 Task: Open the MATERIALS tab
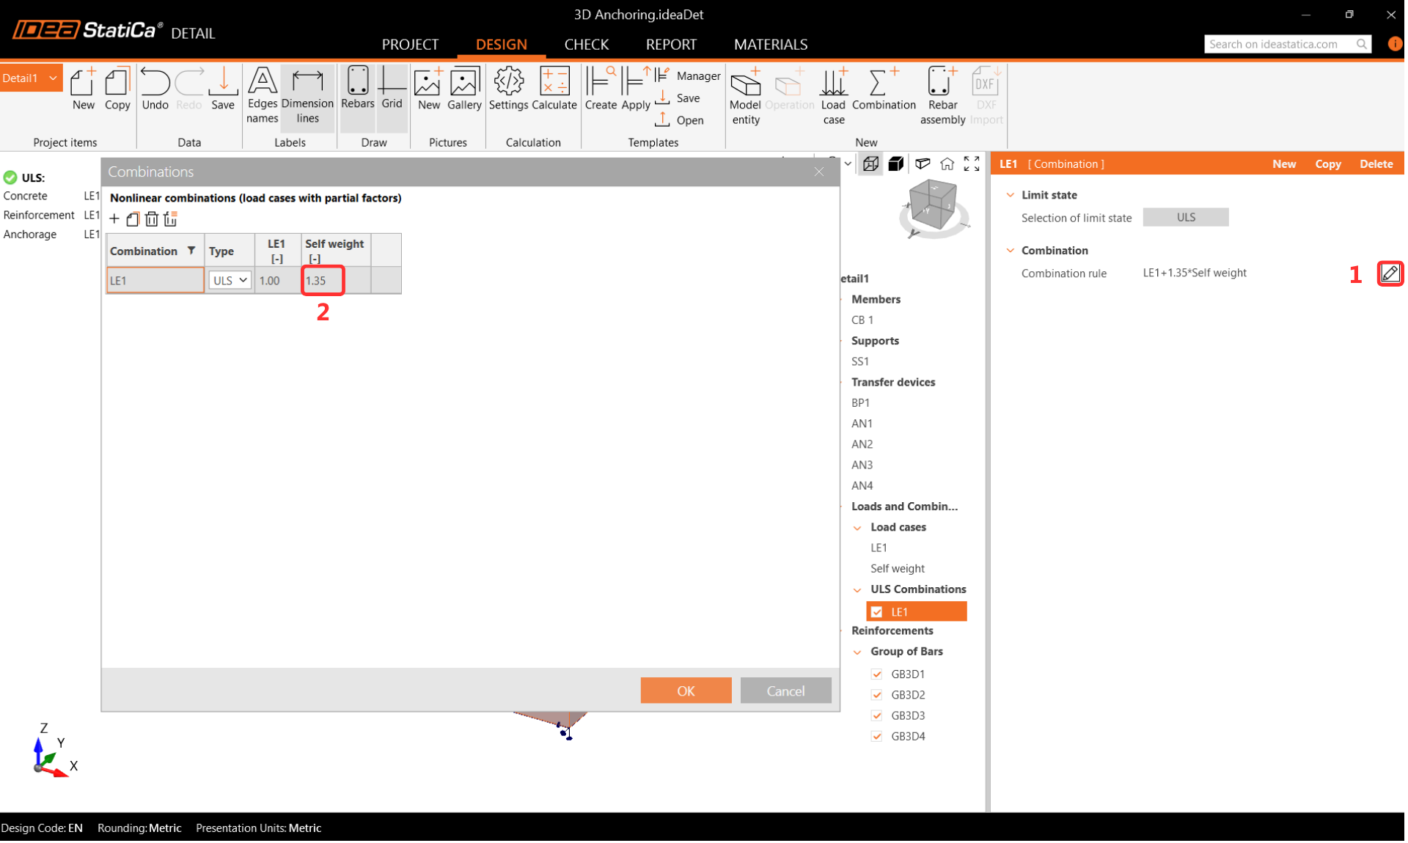pyautogui.click(x=770, y=44)
